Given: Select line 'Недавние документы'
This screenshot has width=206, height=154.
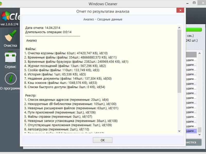Looking at the screenshot, I should 68,79.
